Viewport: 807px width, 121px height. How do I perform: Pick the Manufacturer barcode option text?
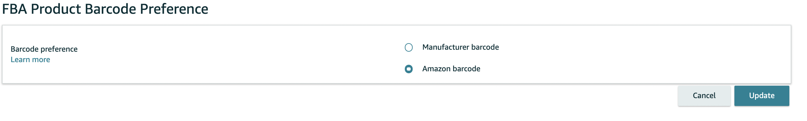click(460, 47)
